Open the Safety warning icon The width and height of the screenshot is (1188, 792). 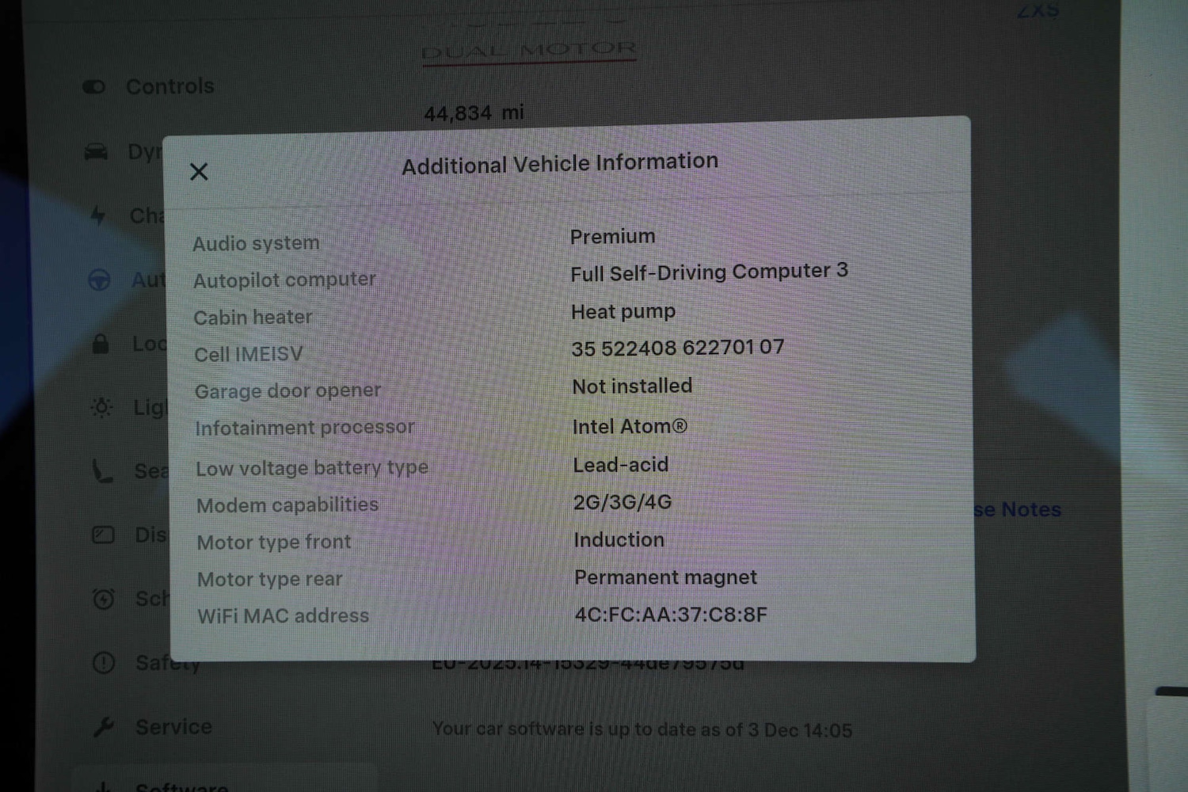coord(102,663)
